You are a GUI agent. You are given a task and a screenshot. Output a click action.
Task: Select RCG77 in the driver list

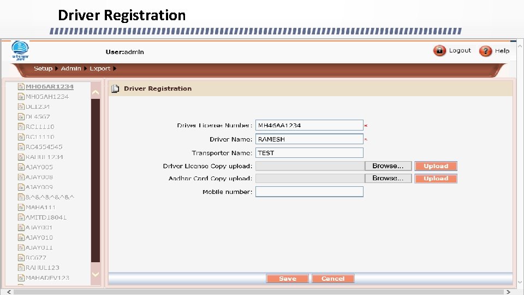point(36,257)
